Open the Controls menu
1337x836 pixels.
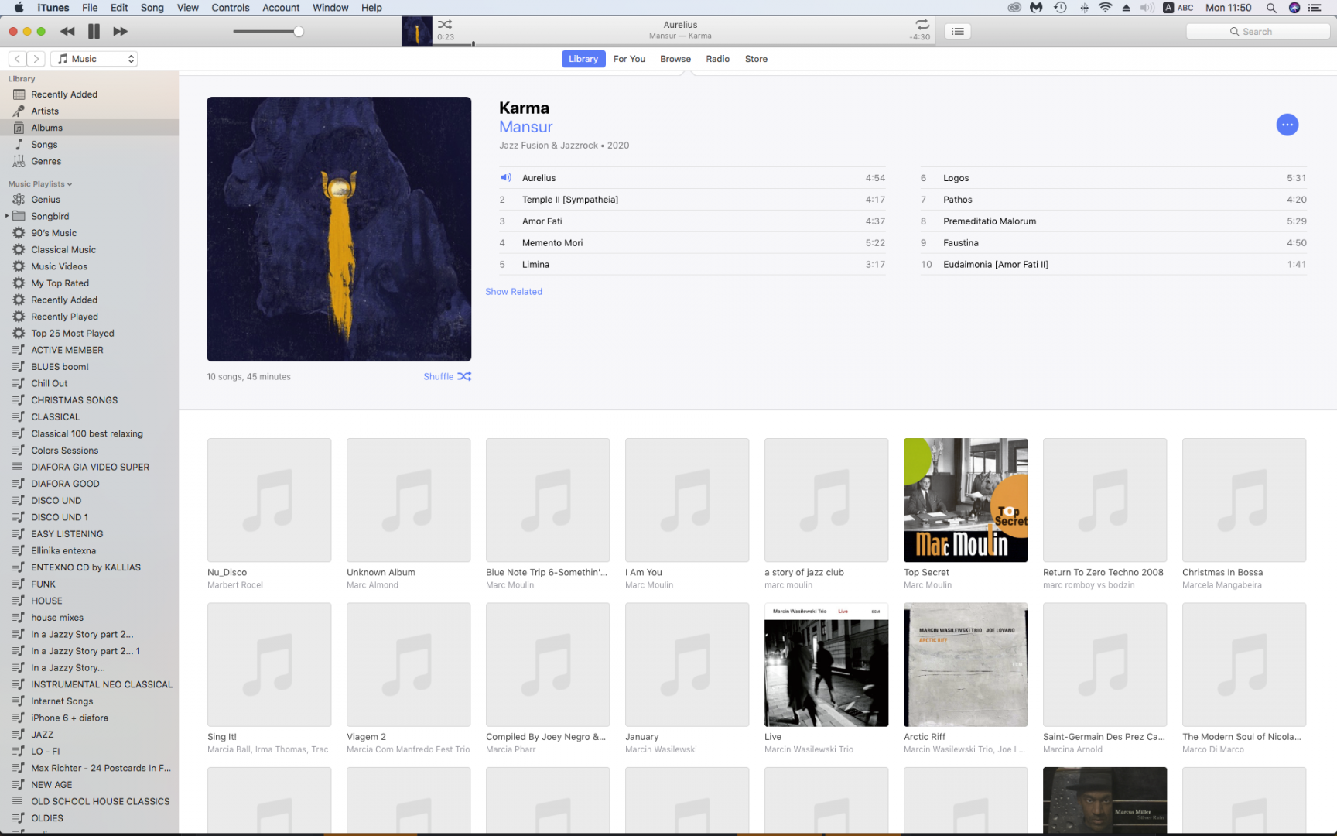230,8
